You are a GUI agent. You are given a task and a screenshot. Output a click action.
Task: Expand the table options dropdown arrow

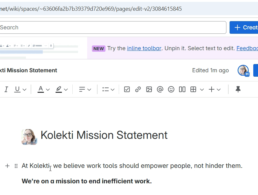click(x=202, y=90)
